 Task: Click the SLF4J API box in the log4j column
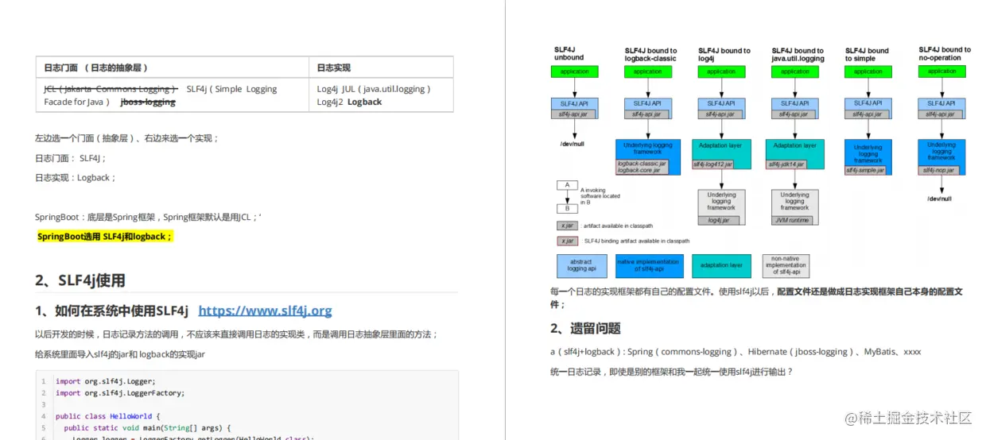tap(721, 109)
